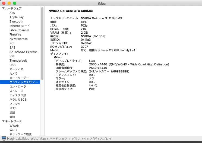
Task: Open コントローラ in the sidebar
Action: 18,87
